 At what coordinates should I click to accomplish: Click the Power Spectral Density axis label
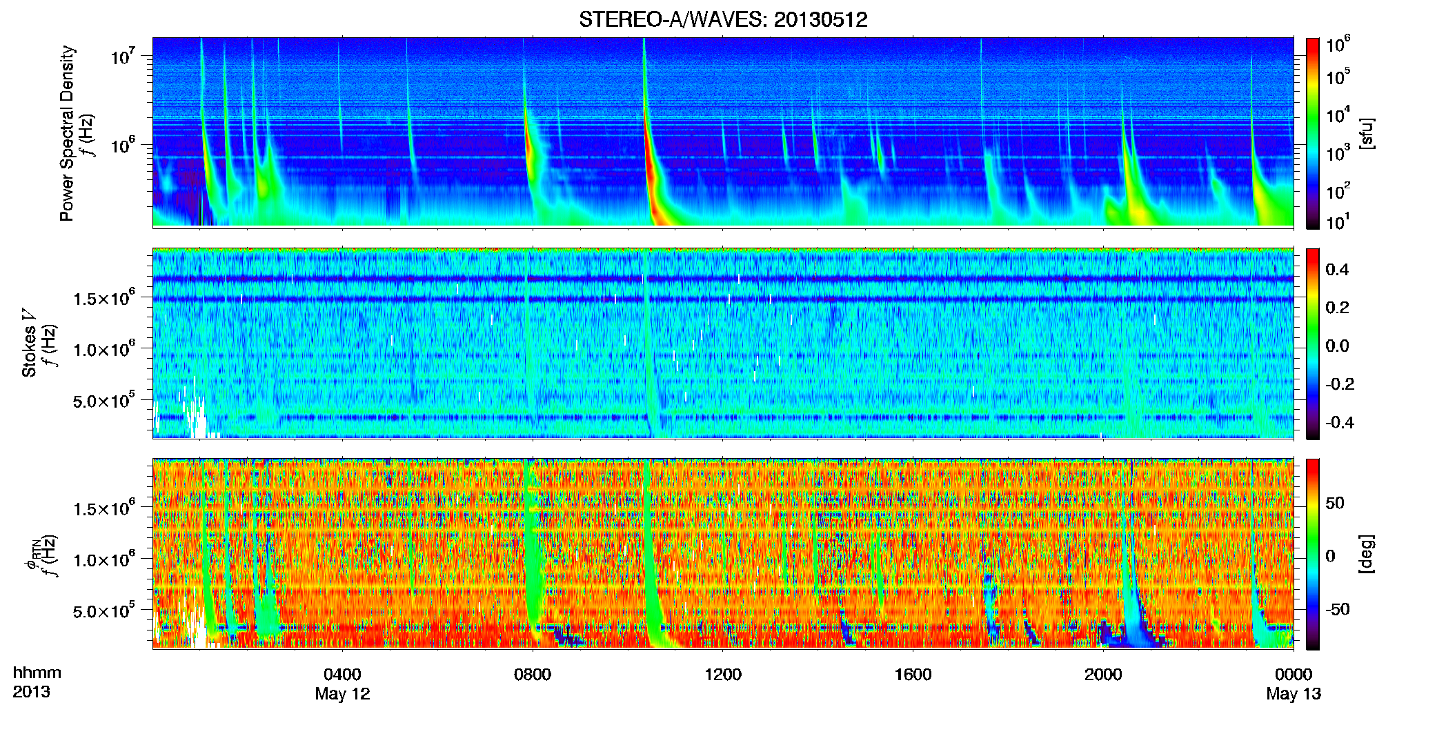[67, 133]
